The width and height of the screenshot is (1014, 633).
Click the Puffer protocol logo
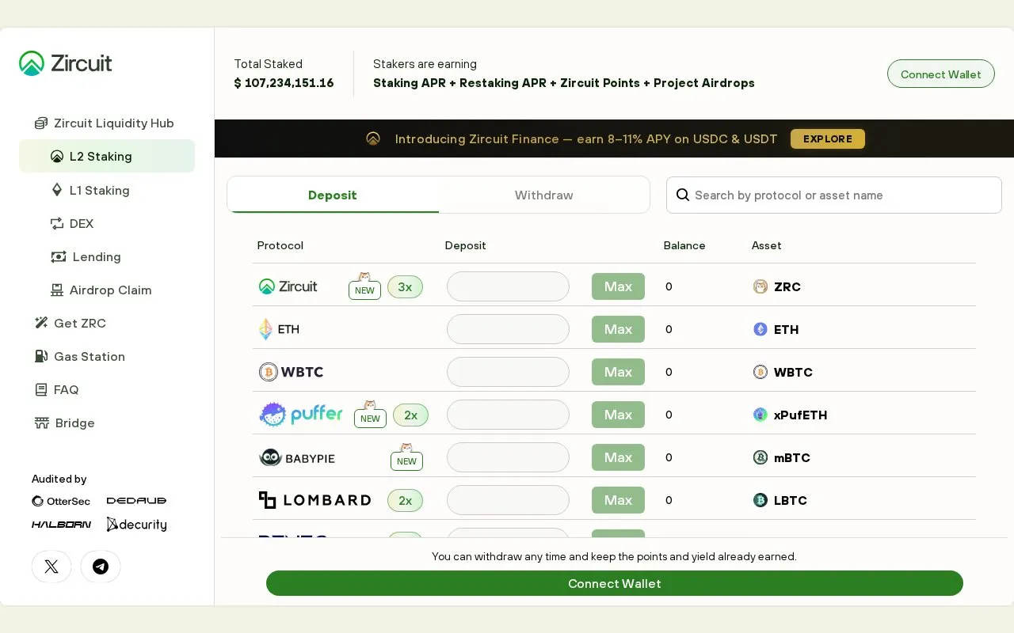point(301,415)
